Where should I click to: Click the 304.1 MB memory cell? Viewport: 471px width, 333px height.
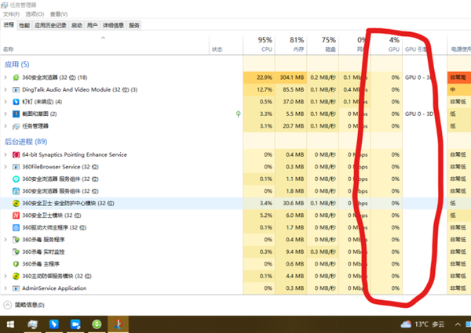290,78
